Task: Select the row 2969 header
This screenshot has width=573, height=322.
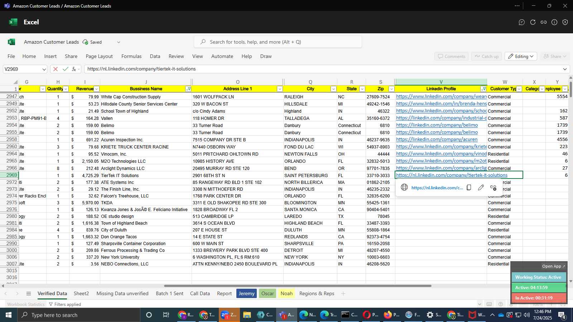Action: [9, 175]
